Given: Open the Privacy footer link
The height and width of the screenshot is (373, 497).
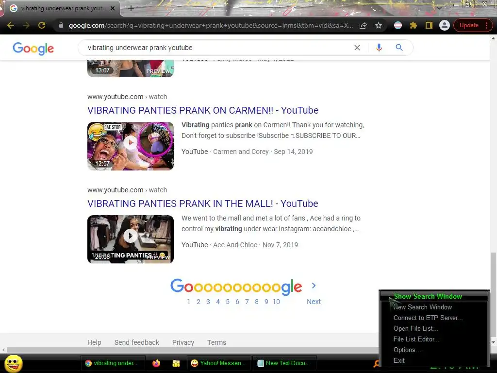Looking at the screenshot, I should pos(183,342).
